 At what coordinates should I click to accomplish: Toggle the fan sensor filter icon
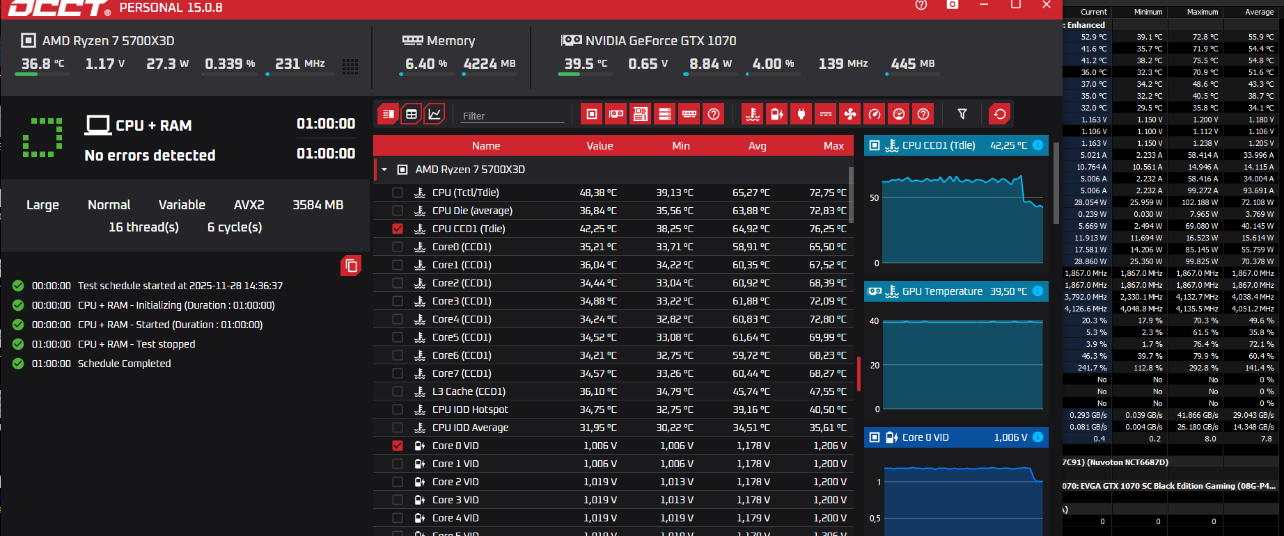click(850, 114)
